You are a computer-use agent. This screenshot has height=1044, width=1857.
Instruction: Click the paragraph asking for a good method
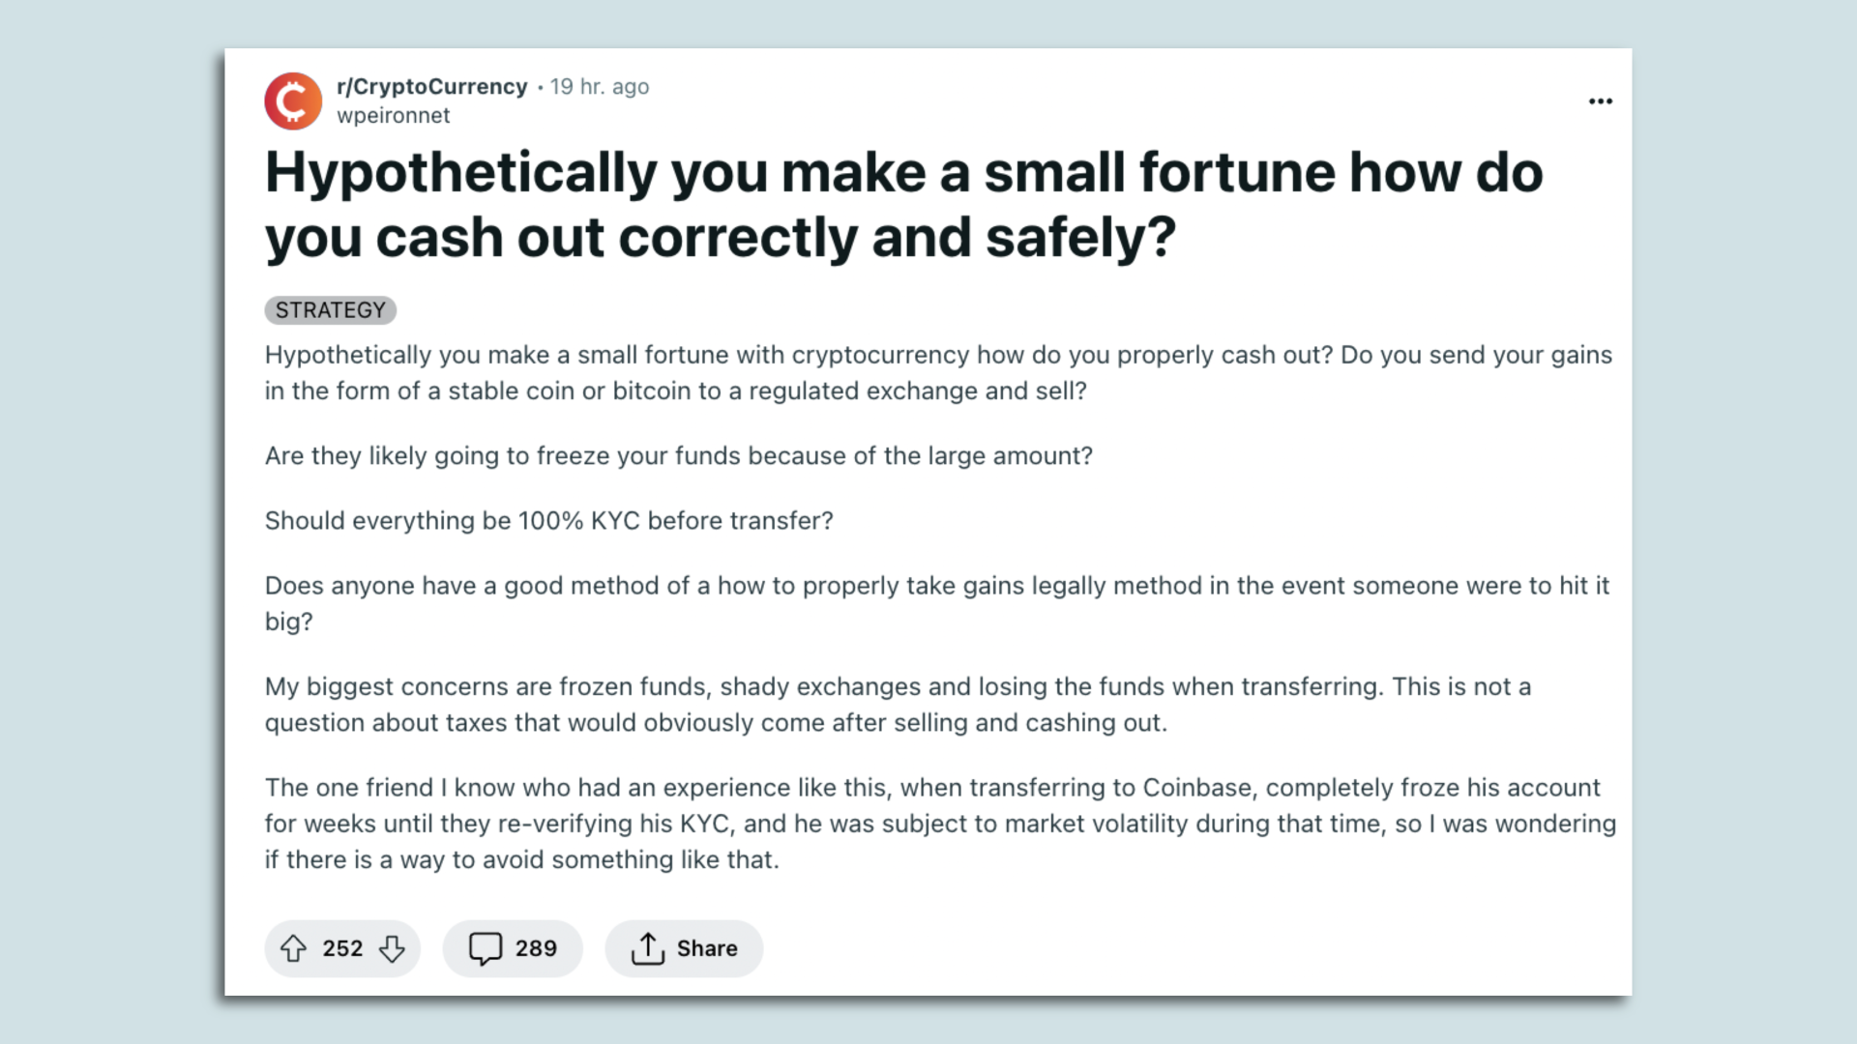936,602
